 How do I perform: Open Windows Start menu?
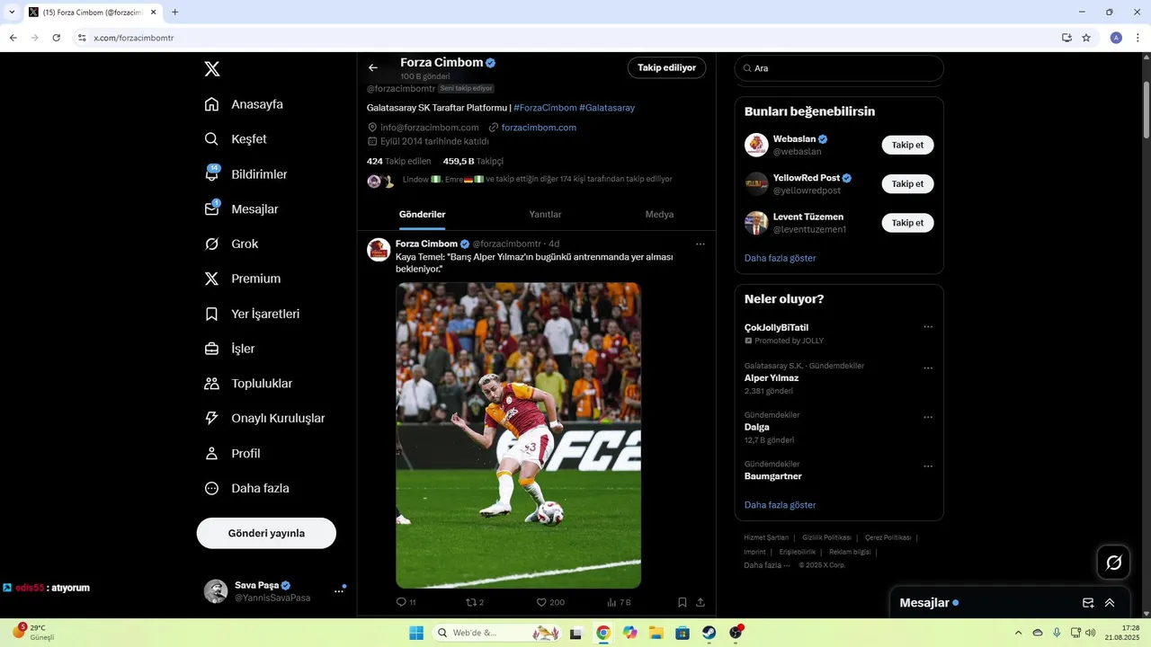coord(416,633)
